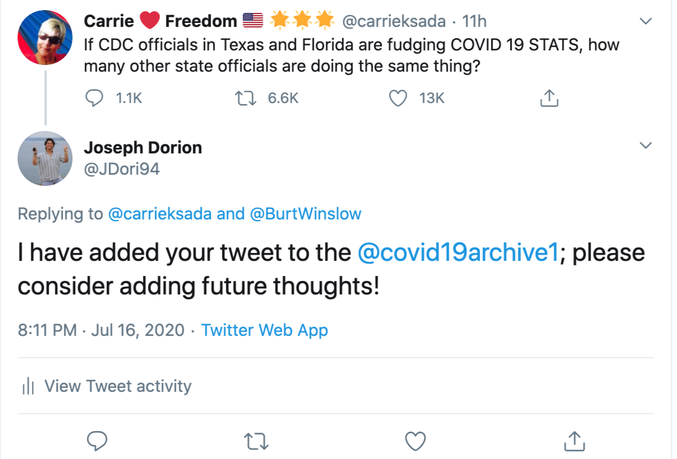Click the Twitter Web App source link
This screenshot has width=677, height=459.
click(x=265, y=330)
